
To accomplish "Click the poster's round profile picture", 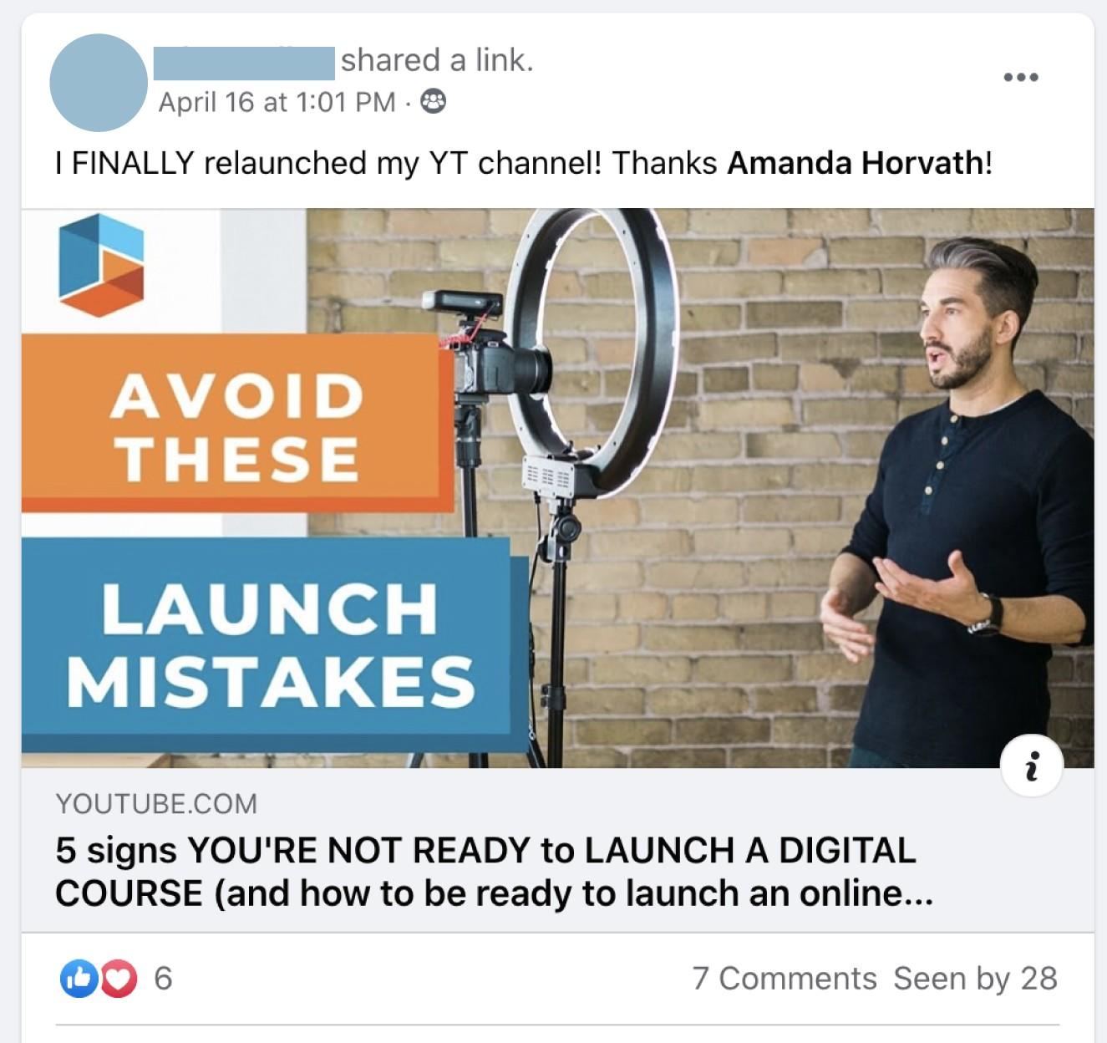I will [x=99, y=83].
